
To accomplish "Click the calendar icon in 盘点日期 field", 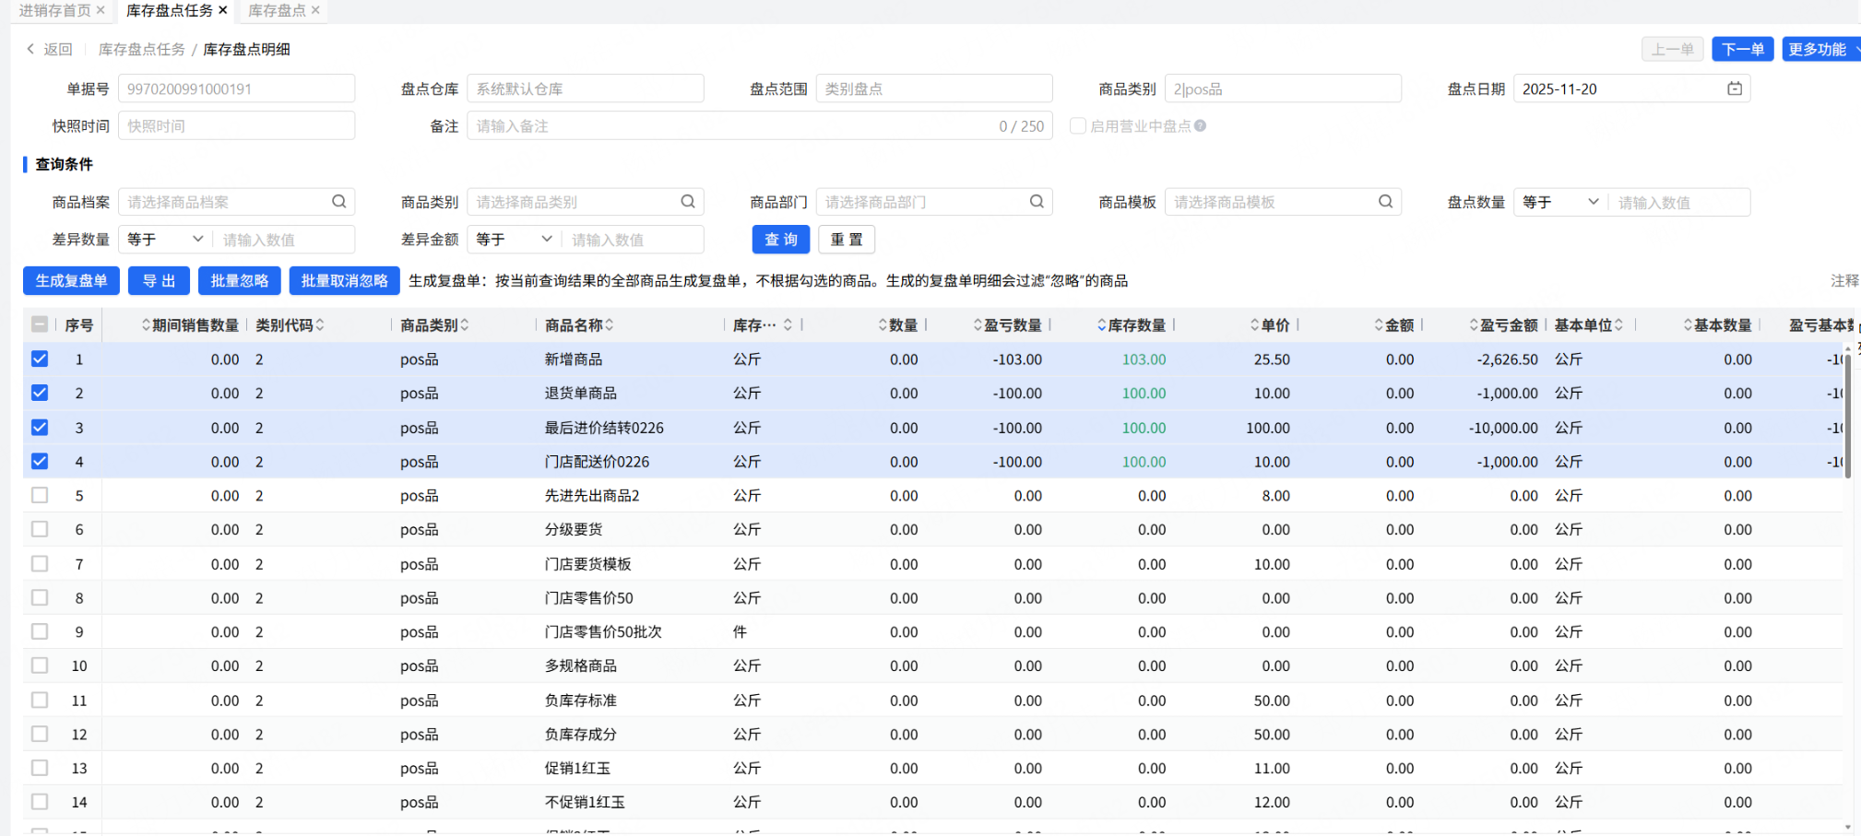I will coord(1734,88).
